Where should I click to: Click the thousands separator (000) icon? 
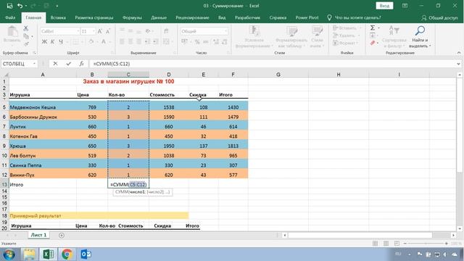206,42
